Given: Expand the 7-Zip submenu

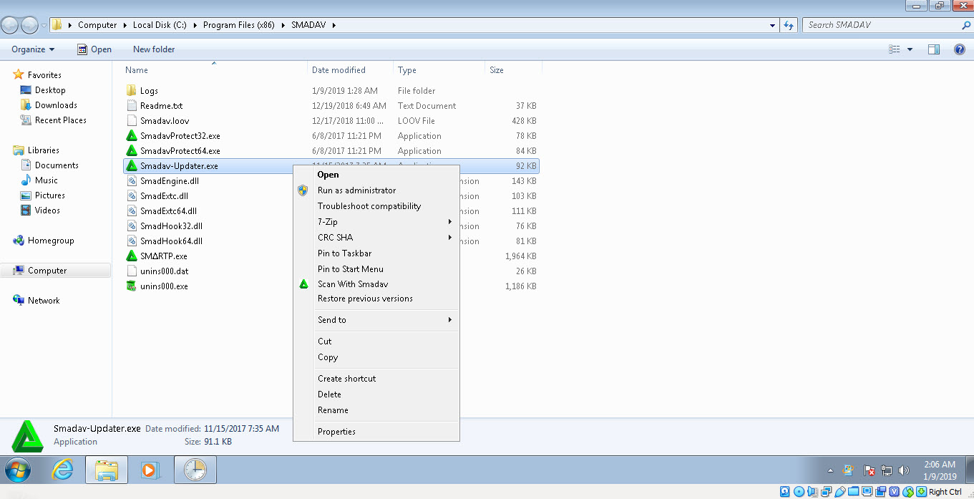Looking at the screenshot, I should click(x=450, y=222).
